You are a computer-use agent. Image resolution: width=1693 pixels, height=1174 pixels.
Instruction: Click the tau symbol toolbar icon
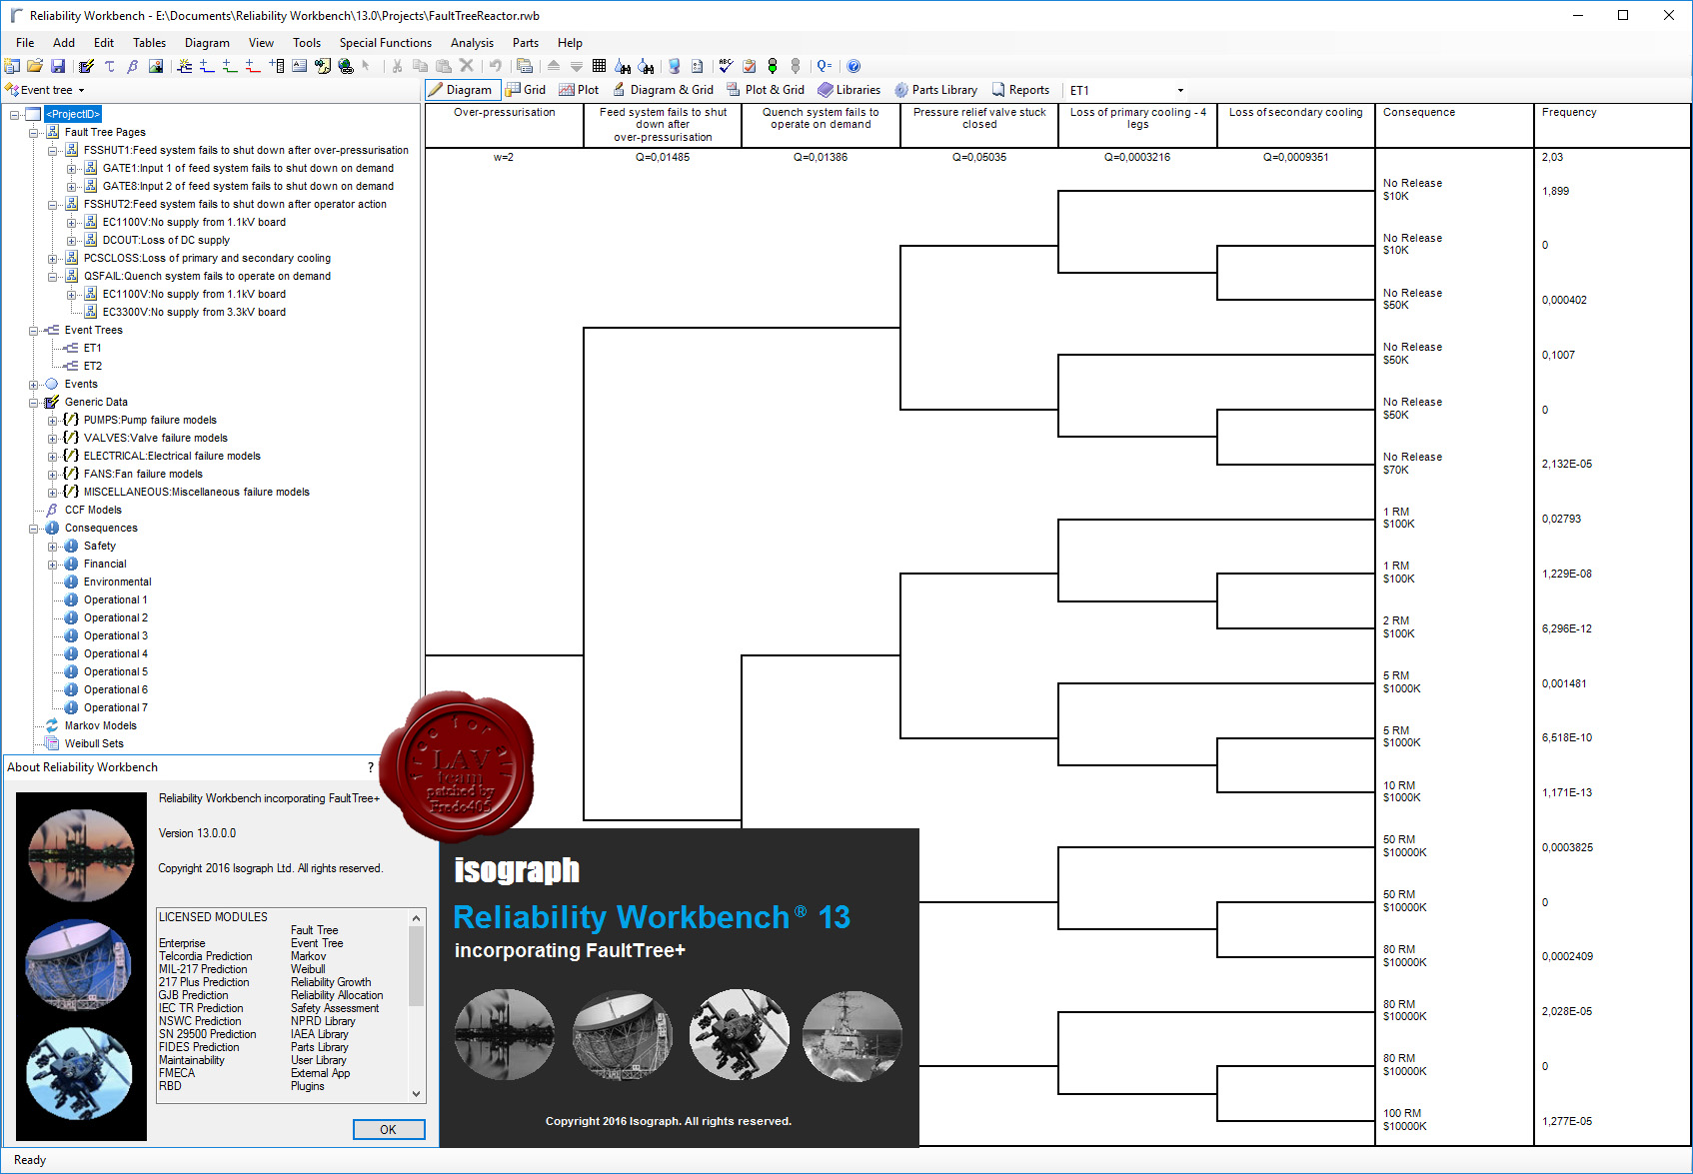click(110, 66)
